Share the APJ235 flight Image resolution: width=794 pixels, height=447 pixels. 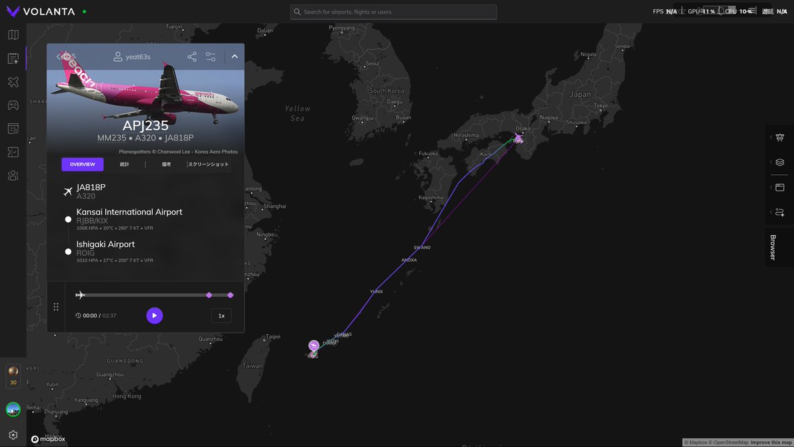(192, 57)
